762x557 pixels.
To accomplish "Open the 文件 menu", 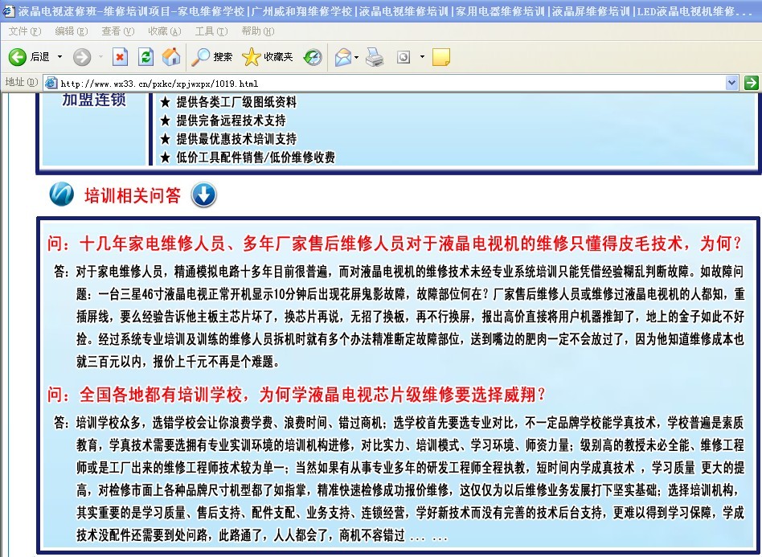I will click(24, 31).
